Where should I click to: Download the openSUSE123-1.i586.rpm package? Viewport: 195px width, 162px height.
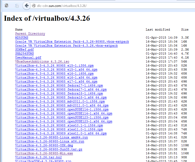62,117
